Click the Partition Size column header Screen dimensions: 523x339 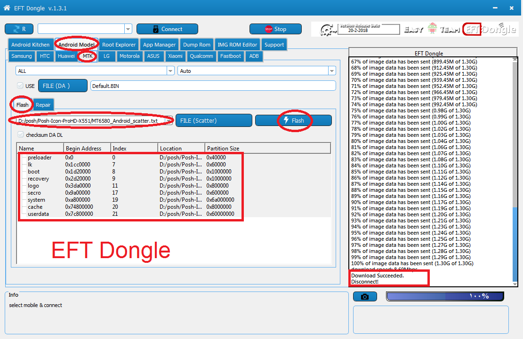[267, 148]
